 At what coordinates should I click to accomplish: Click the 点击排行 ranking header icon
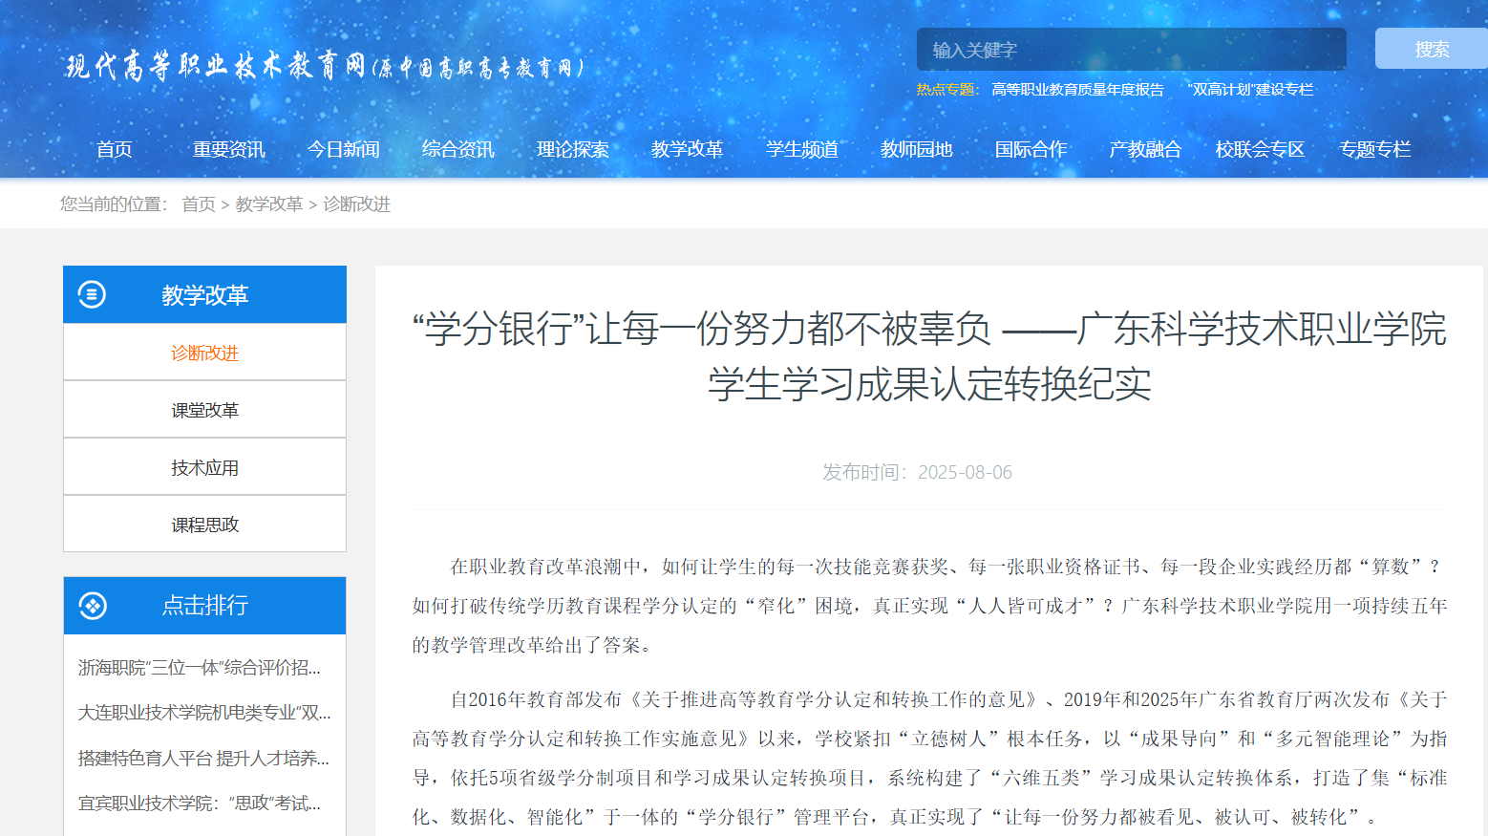[93, 606]
